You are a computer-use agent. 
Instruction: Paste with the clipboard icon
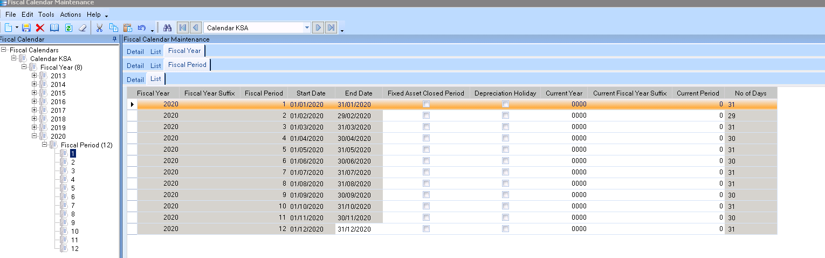(x=128, y=28)
